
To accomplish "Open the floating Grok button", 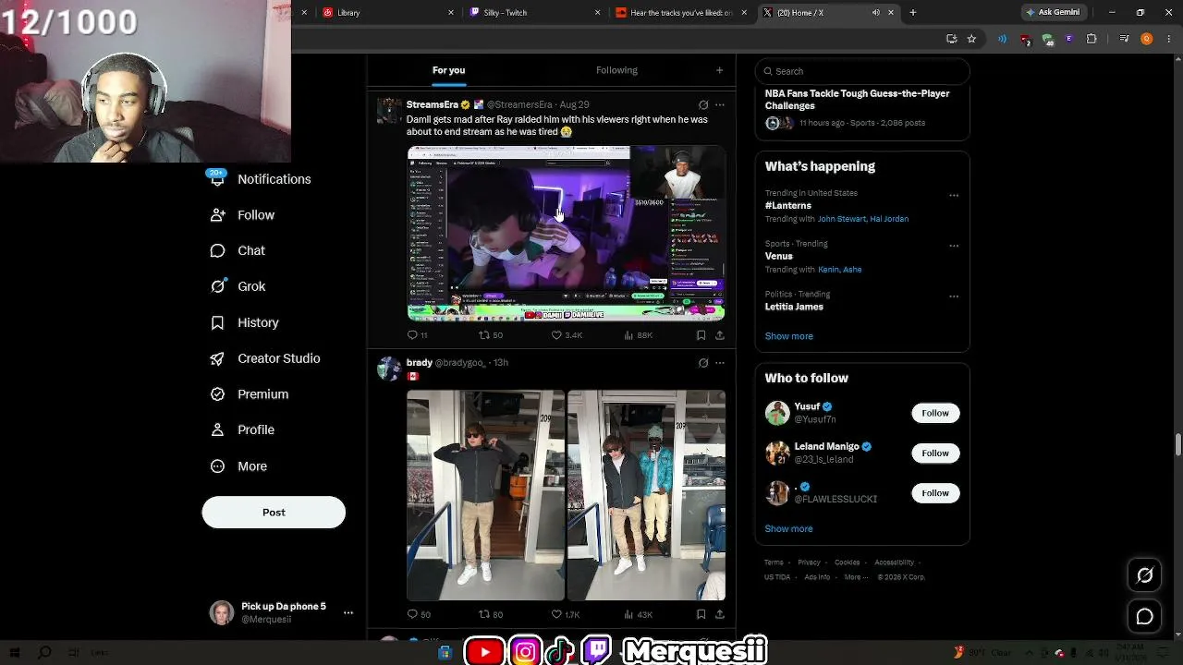I will click(1144, 575).
